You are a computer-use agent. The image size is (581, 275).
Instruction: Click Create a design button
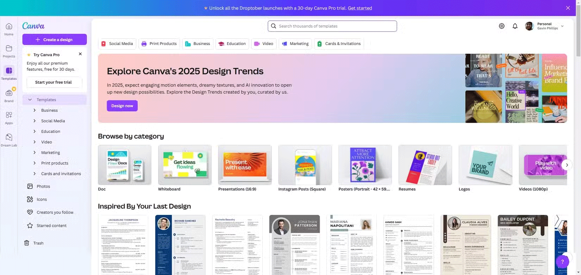55,39
